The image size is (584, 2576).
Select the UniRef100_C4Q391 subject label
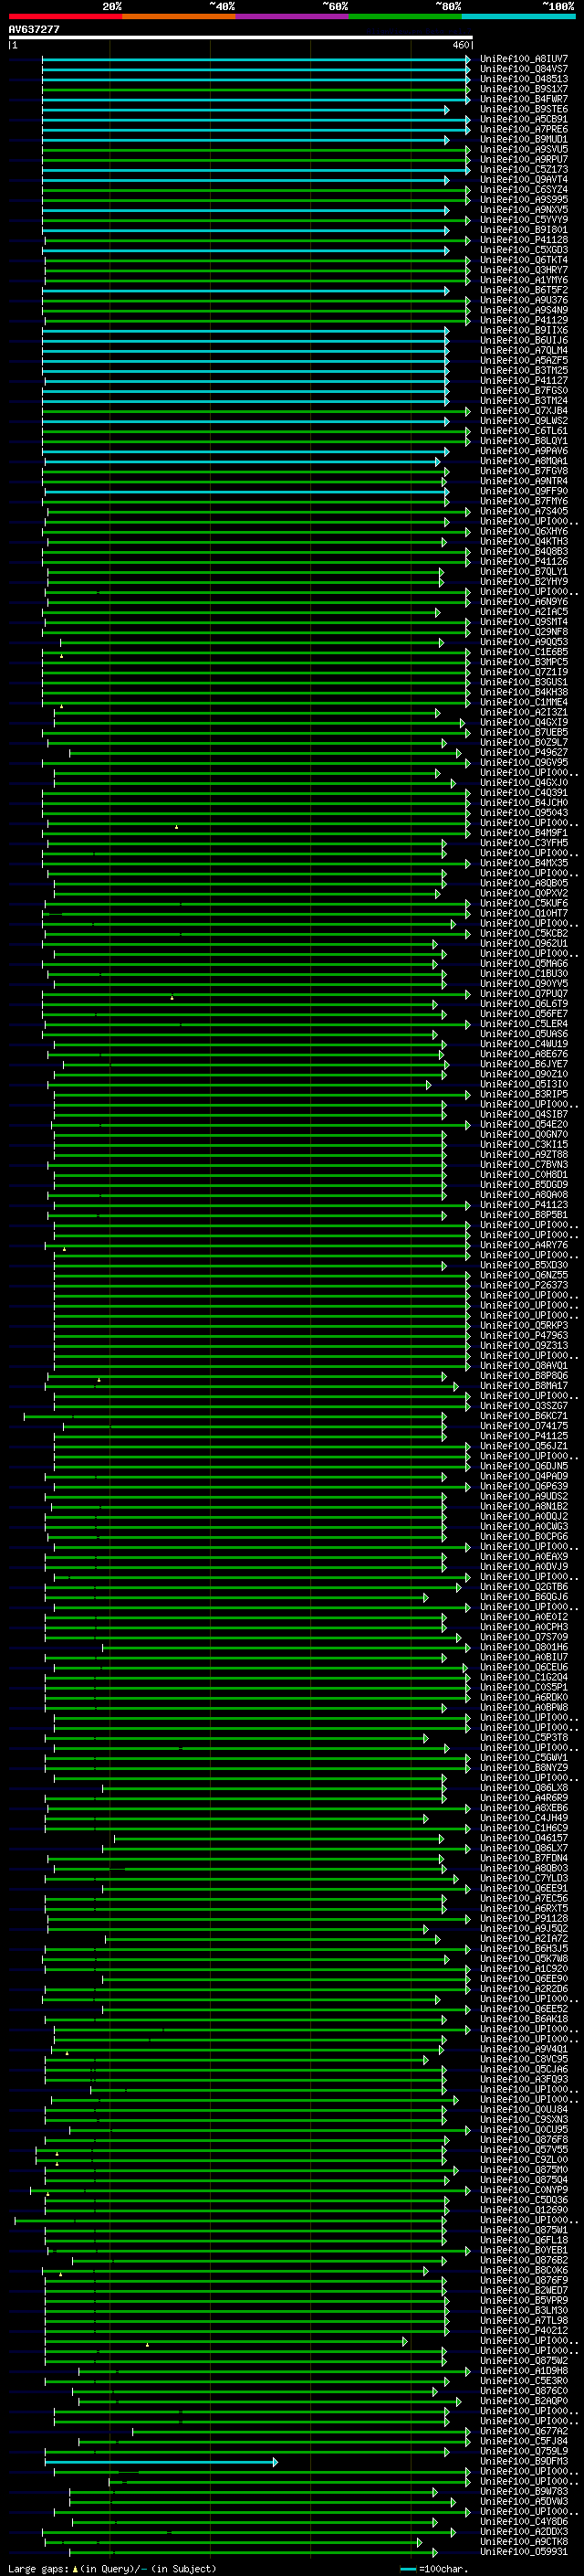point(523,793)
